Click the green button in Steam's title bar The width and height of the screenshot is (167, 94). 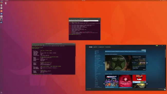click(x=157, y=46)
